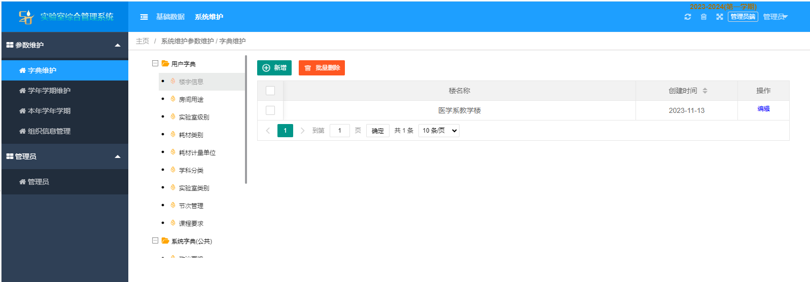Collapse the 用户字典 tree folder
This screenshot has width=810, height=282.
pos(155,63)
